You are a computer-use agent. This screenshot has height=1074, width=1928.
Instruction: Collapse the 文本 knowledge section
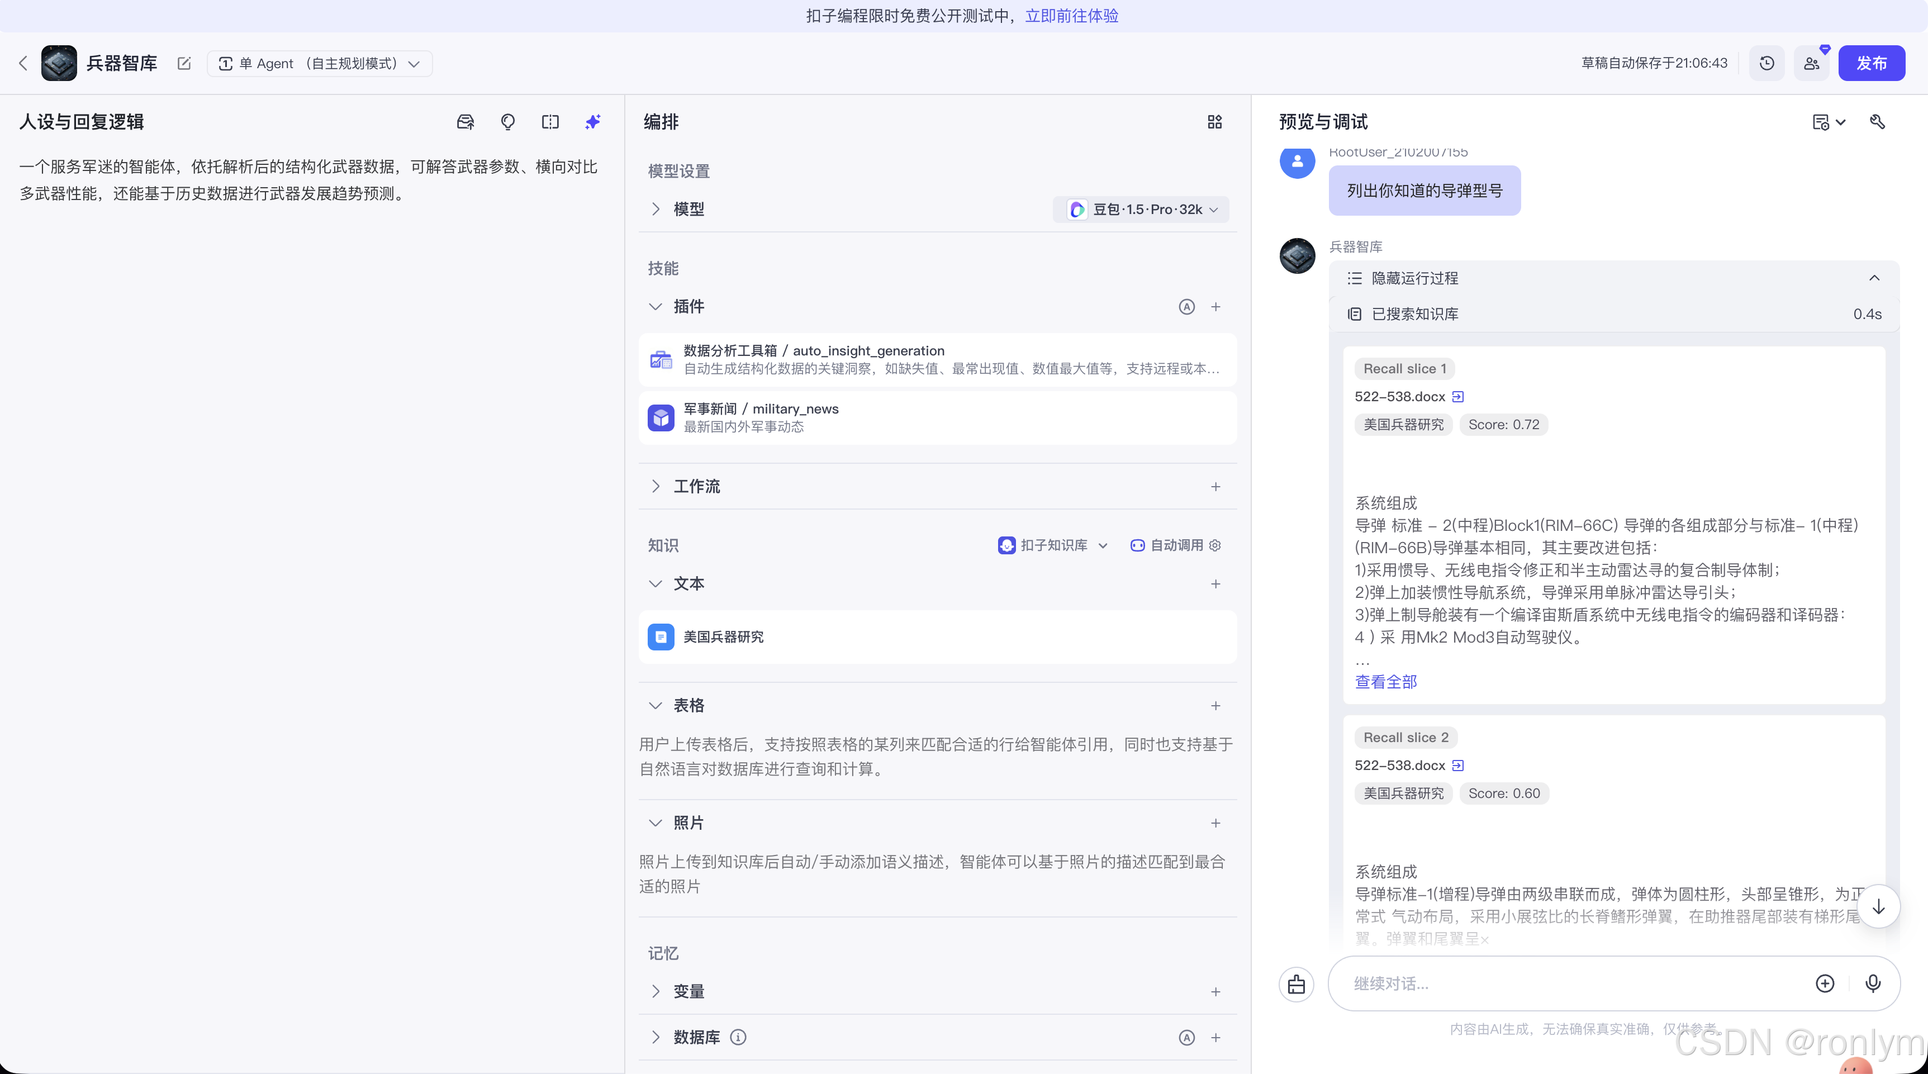coord(656,584)
